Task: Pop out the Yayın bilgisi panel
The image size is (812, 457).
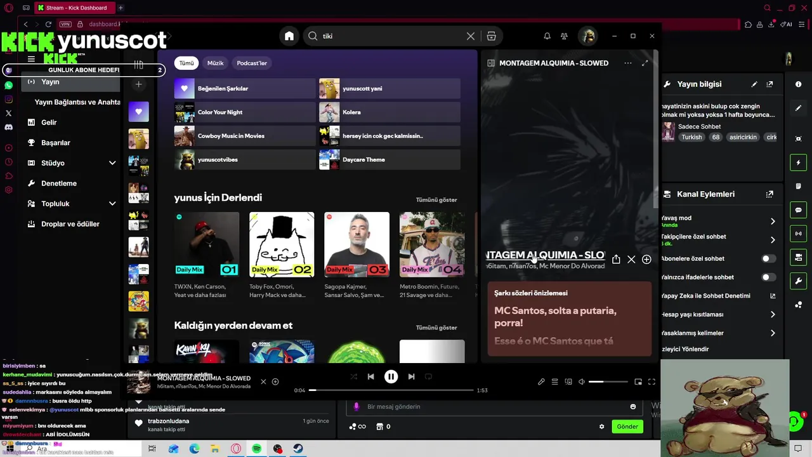Action: 769,84
